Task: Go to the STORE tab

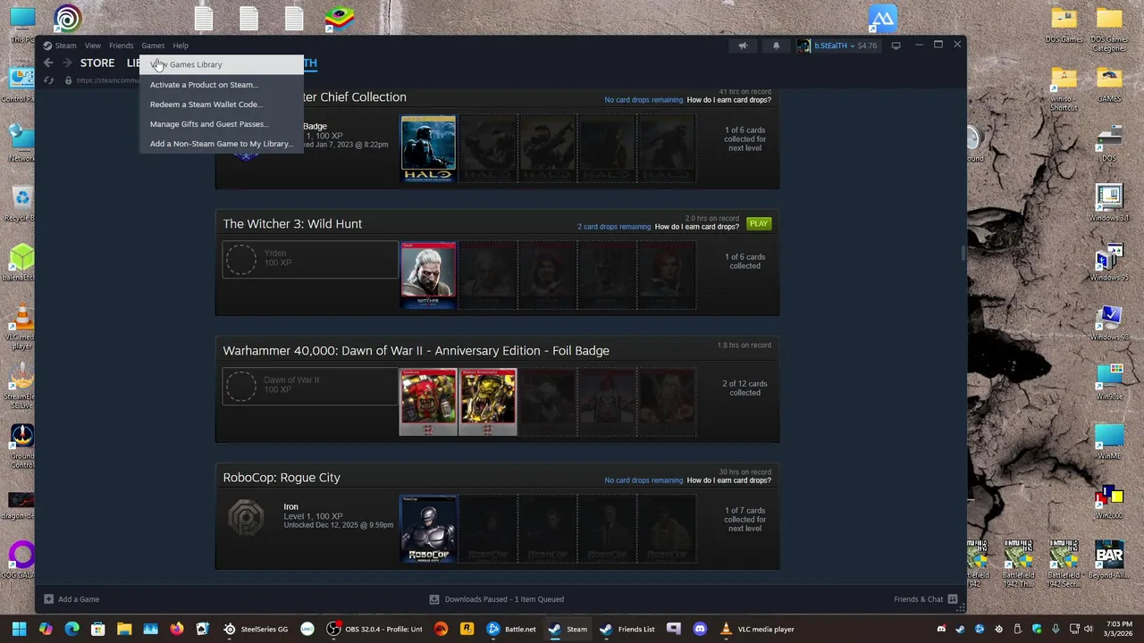Action: coord(97,63)
